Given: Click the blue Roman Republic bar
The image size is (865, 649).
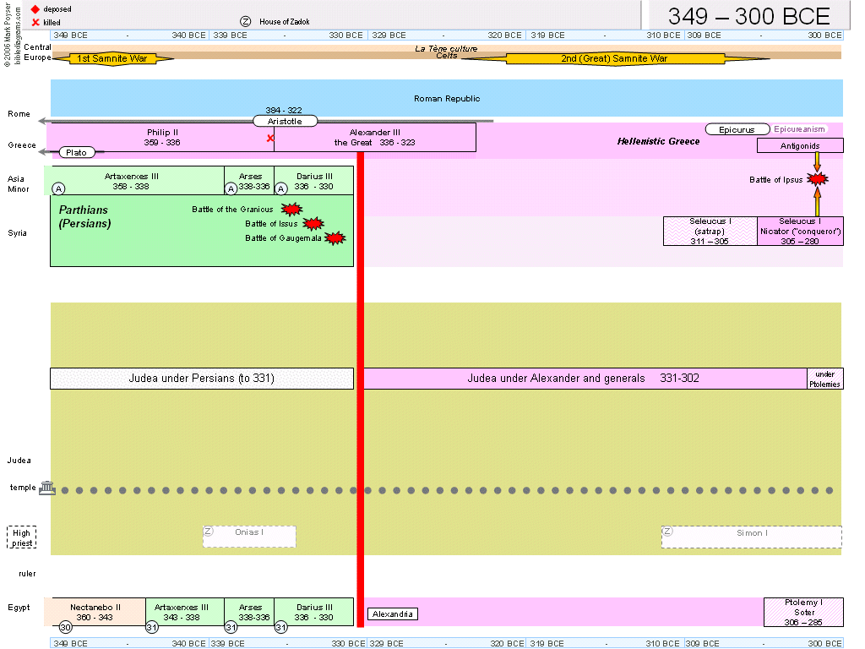Looking at the screenshot, I should pos(446,99).
